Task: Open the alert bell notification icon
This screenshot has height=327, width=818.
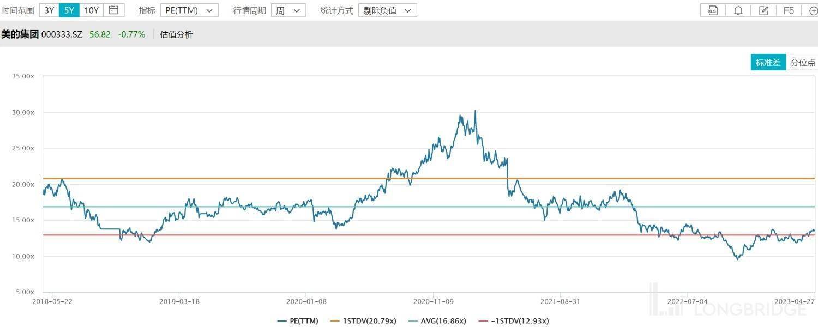Action: coord(738,10)
